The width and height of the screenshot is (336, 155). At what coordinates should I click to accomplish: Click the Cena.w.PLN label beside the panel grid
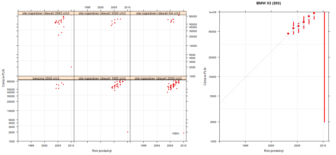click(4, 78)
